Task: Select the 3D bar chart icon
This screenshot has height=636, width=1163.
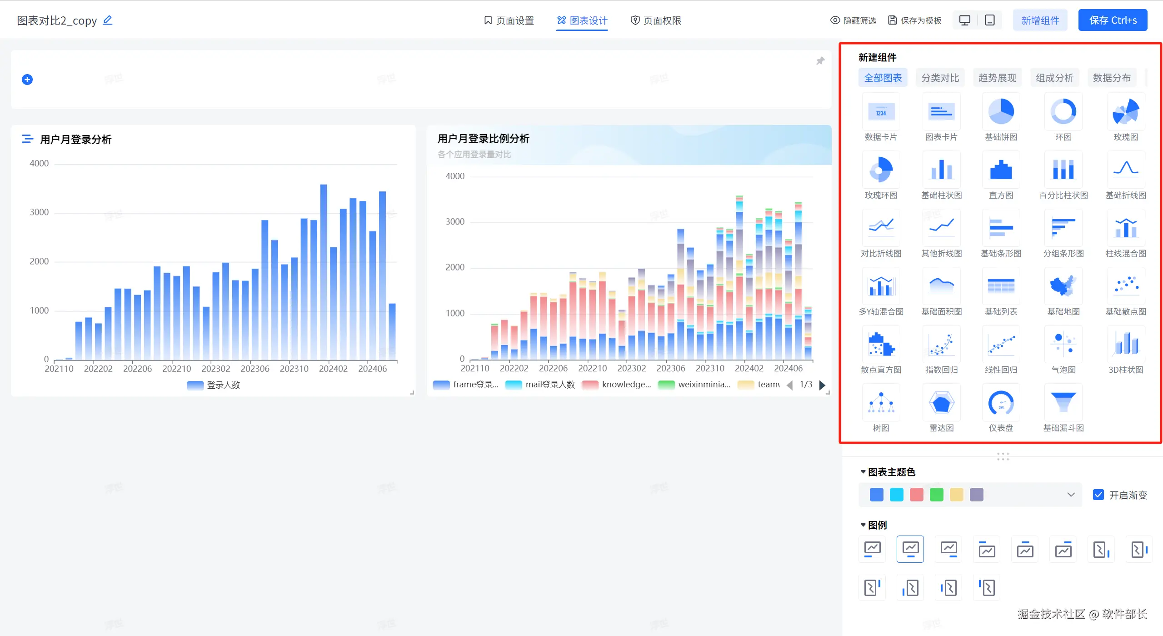Action: (x=1125, y=345)
